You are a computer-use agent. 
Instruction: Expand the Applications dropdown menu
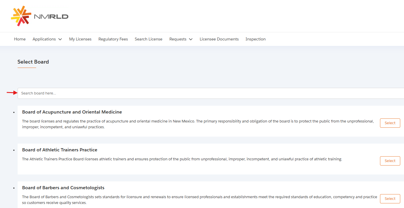click(x=47, y=39)
